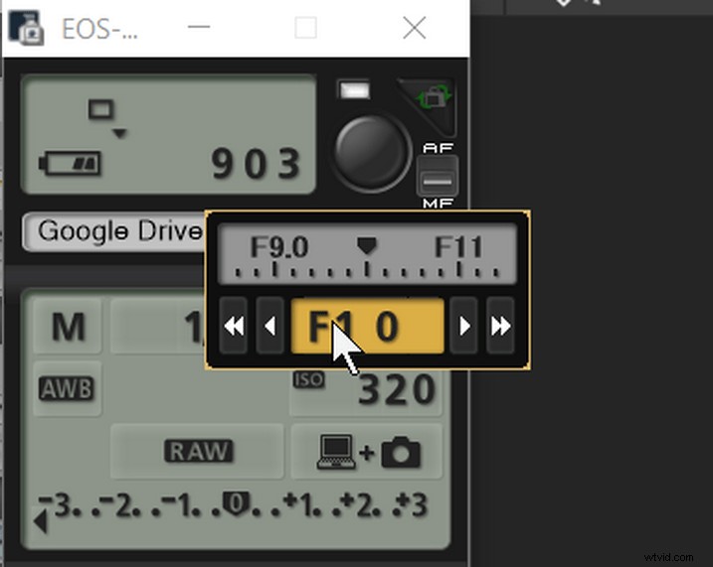Click the computer plus camera save destination icon

(368, 452)
